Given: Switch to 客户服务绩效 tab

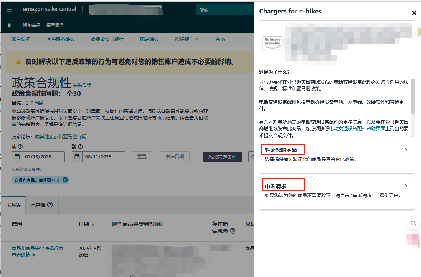Looking at the screenshot, I should pos(61,40).
